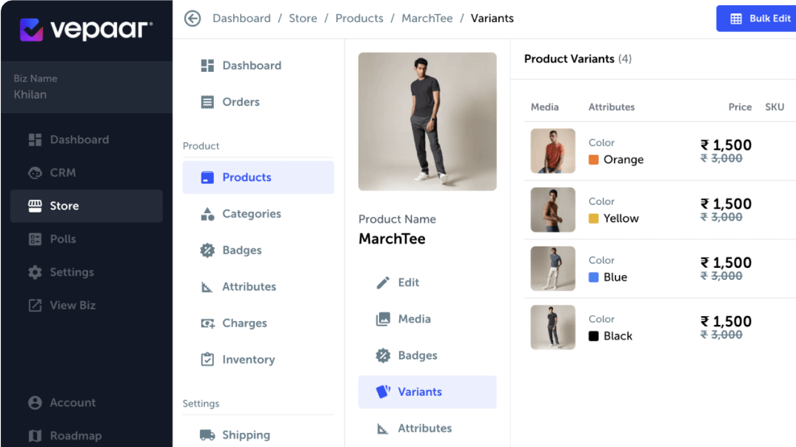Open the Media image icon in product menu
This screenshot has height=447, width=796.
pos(383,319)
